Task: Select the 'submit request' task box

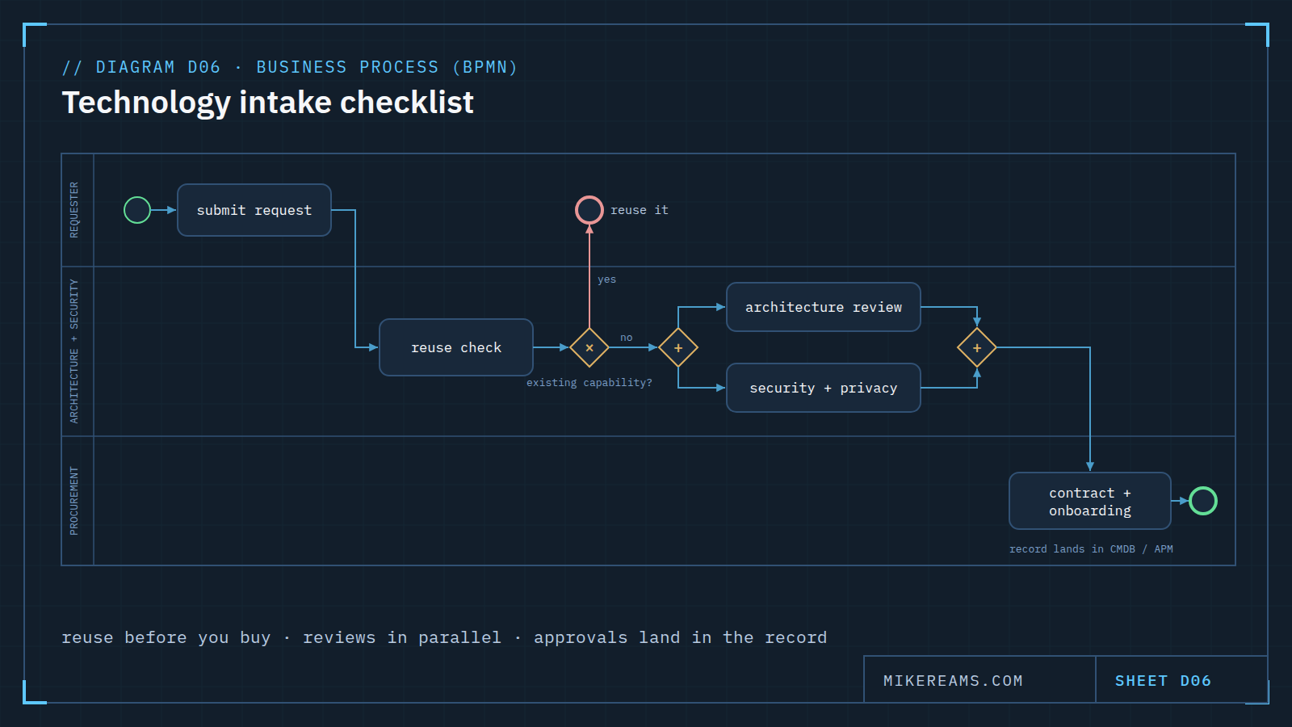Action: coord(254,210)
